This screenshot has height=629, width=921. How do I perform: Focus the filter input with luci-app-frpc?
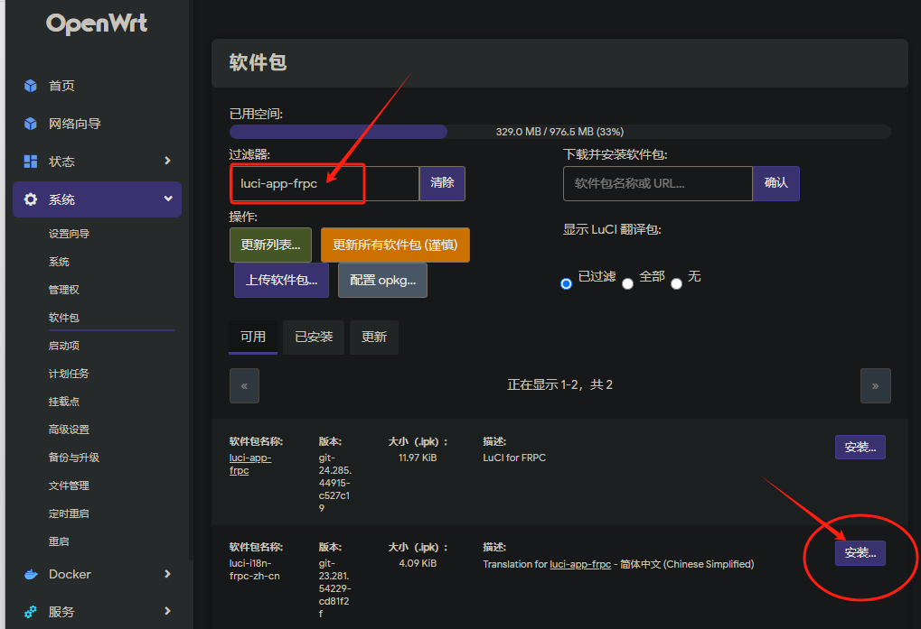pos(324,183)
